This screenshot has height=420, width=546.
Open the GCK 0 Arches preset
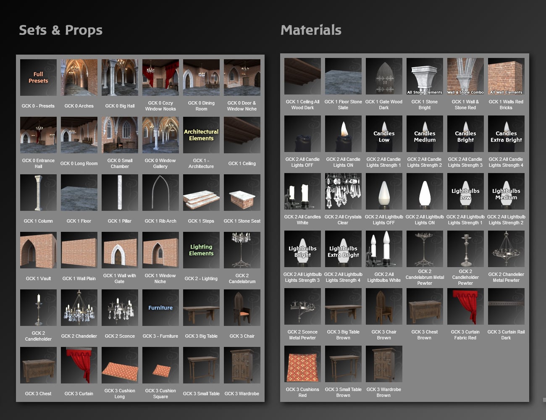(x=79, y=77)
